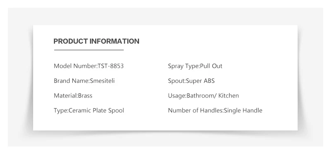The height and width of the screenshot is (163, 331).
Task: Click the word Brass
Action: pos(85,95)
